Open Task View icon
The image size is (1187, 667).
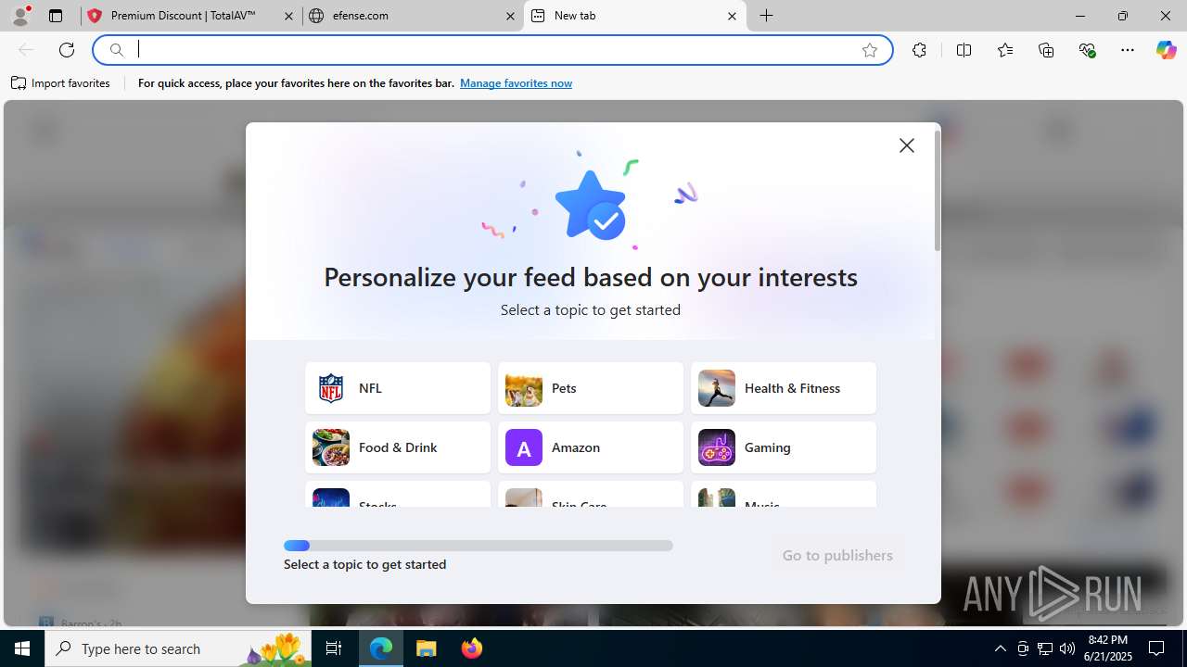point(335,648)
